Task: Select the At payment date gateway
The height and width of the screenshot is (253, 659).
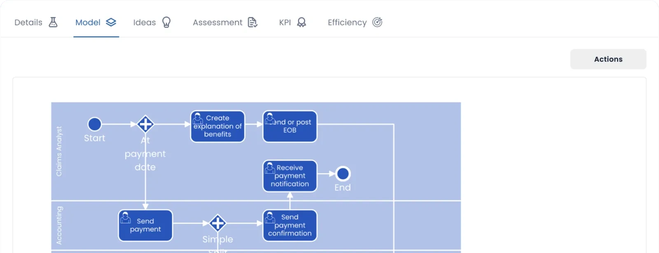Action: [x=145, y=124]
